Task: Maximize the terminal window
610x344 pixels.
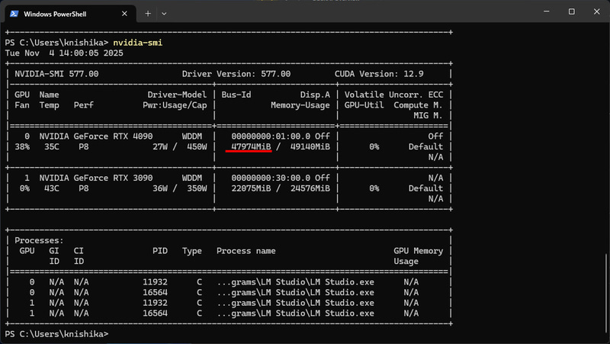Action: pyautogui.click(x=571, y=11)
